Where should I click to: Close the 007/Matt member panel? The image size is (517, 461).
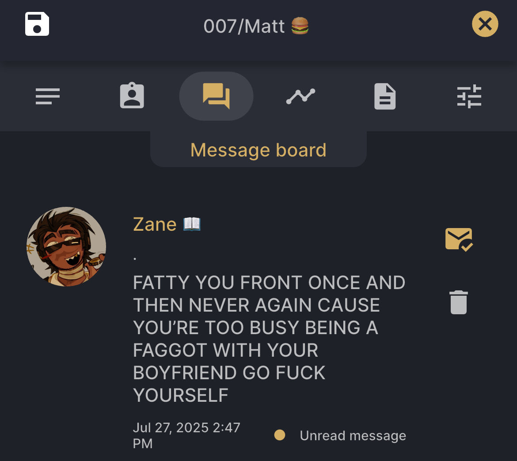click(x=485, y=24)
